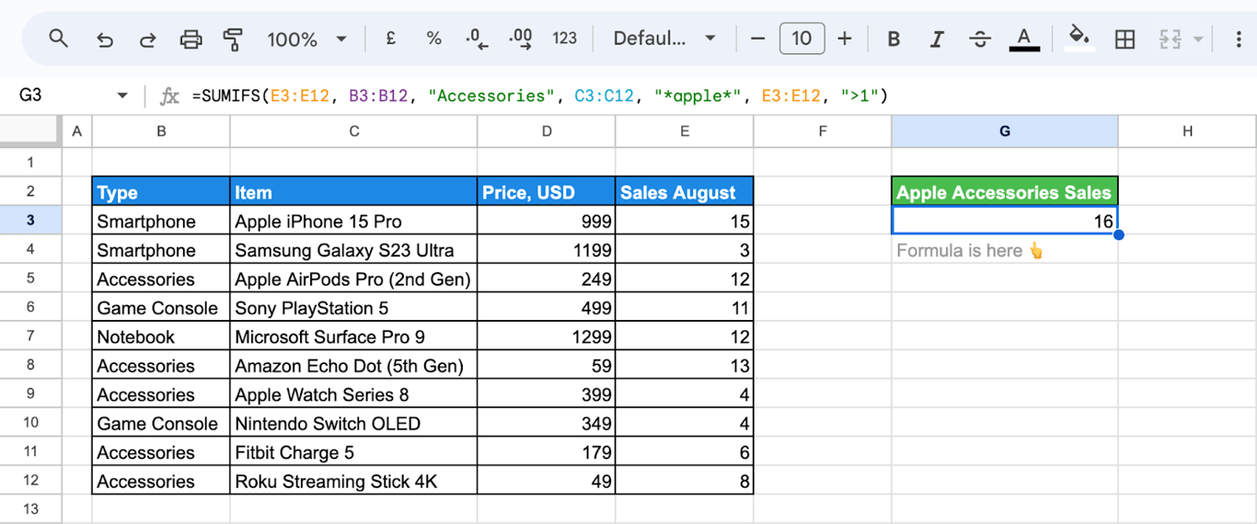Select row 7 header
Screen dimensions: 1257x524
[x=30, y=336]
